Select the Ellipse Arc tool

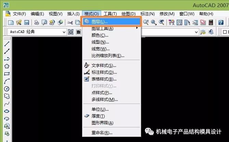[7, 119]
